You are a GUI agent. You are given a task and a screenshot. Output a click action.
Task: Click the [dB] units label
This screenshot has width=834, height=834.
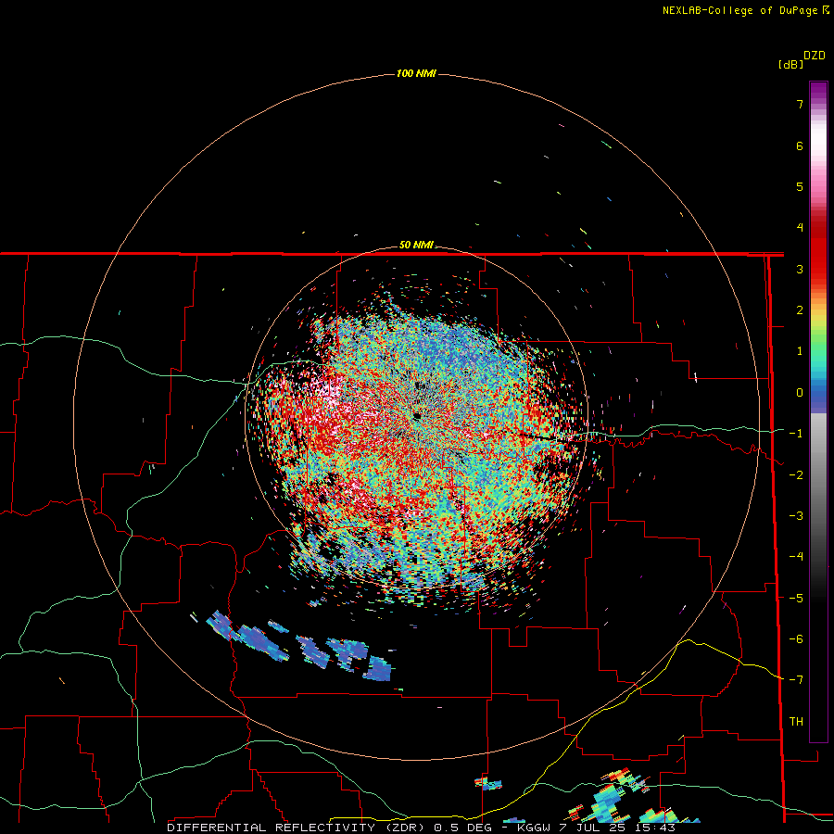pos(791,65)
